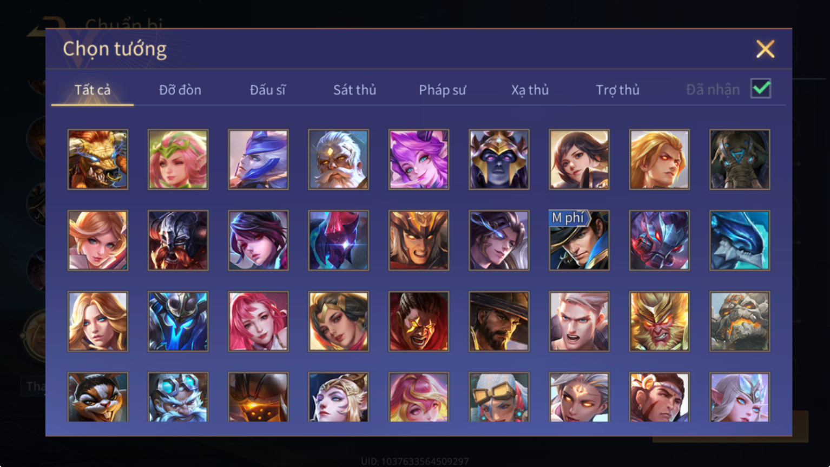
Task: Select the hero marked 'M phí'
Action: click(579, 240)
